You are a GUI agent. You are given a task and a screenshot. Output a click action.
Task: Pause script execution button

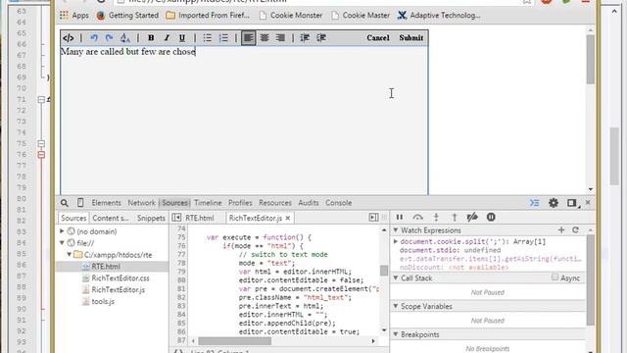click(399, 217)
